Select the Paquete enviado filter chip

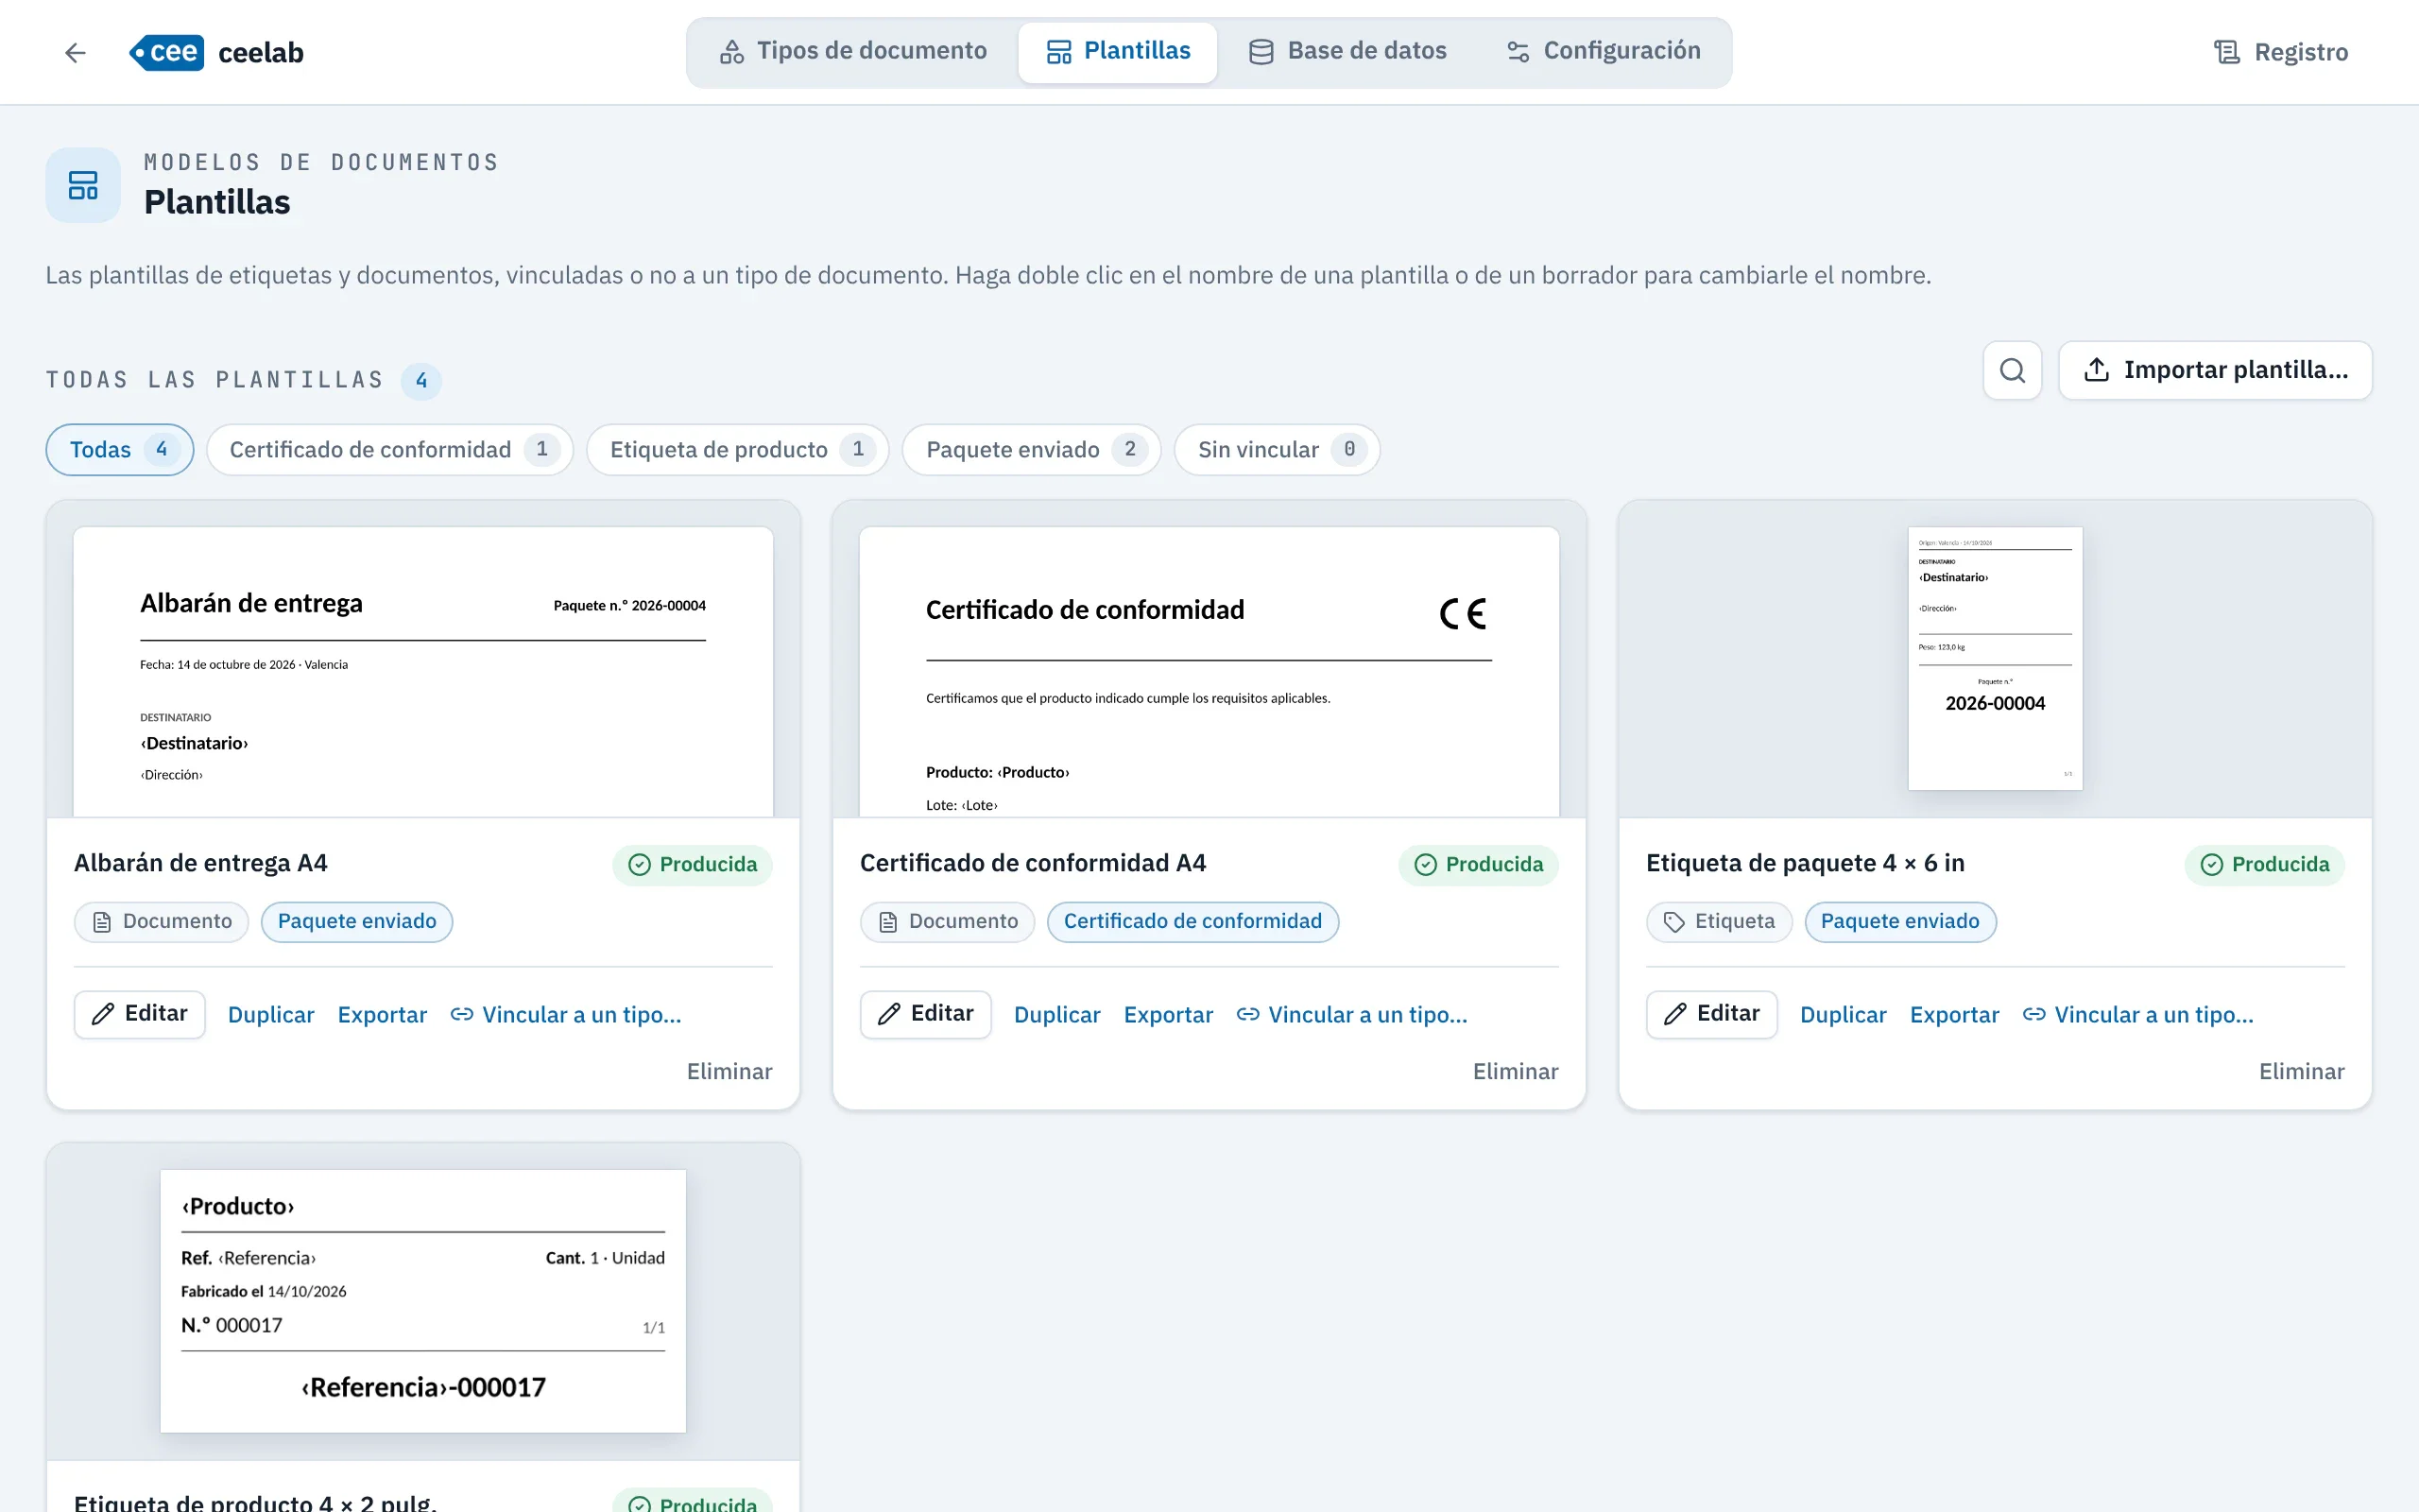1032,450
